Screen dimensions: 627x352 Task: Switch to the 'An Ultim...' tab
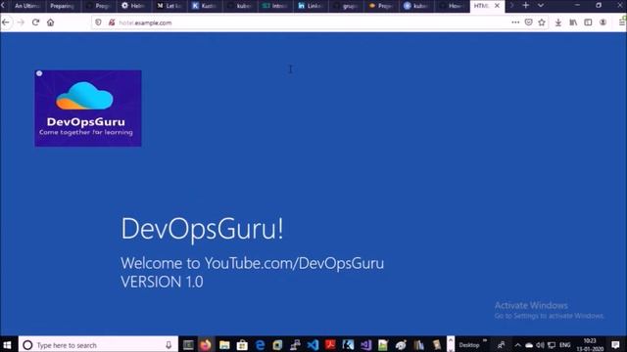[27, 6]
